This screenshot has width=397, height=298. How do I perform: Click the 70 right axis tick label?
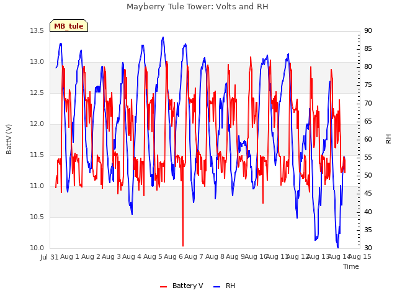[x=368, y=104]
